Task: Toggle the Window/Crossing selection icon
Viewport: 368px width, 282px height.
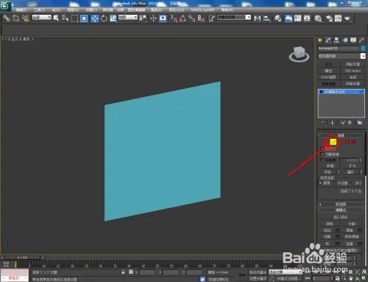Action: (84, 18)
